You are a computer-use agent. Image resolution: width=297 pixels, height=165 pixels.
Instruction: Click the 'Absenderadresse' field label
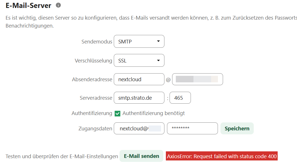92,80
